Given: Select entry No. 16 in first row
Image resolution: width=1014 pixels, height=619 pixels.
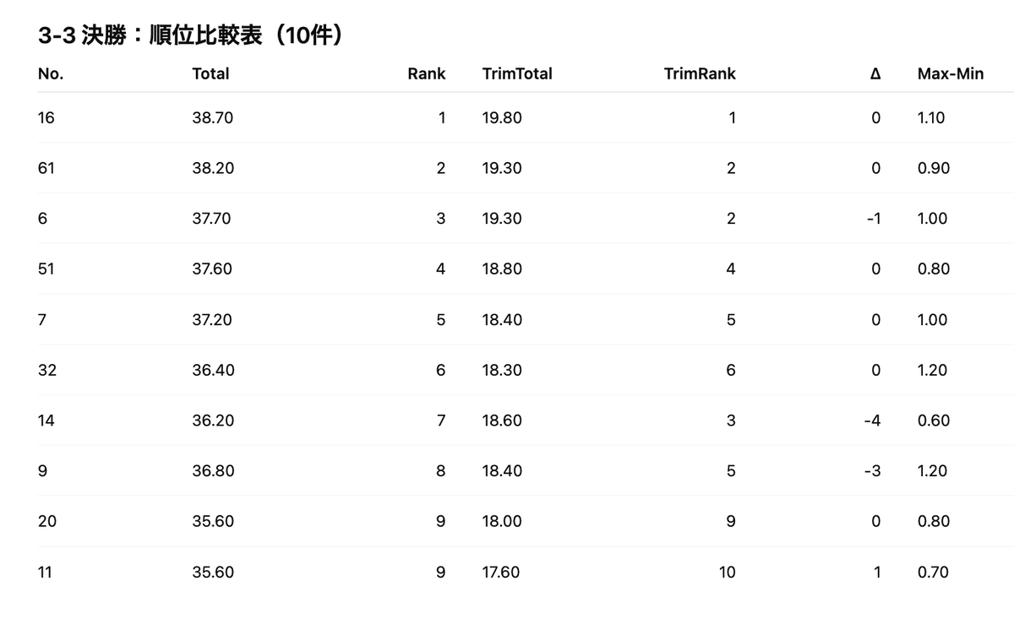Looking at the screenshot, I should pos(46,117).
